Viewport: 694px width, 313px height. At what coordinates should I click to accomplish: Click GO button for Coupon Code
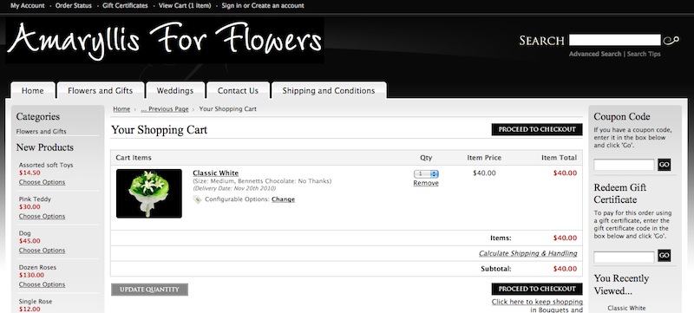click(664, 165)
